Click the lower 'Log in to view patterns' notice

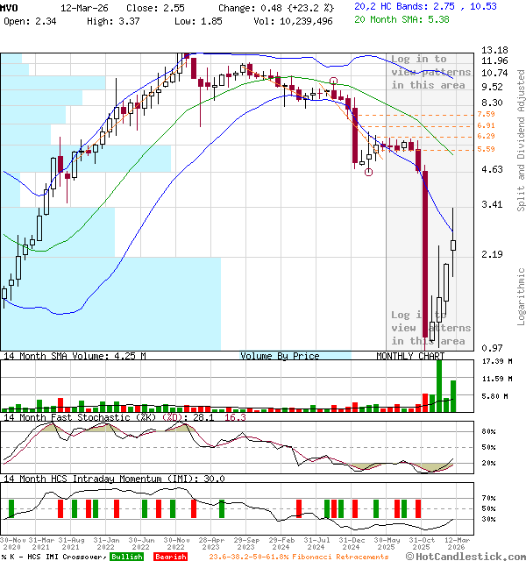click(x=430, y=328)
